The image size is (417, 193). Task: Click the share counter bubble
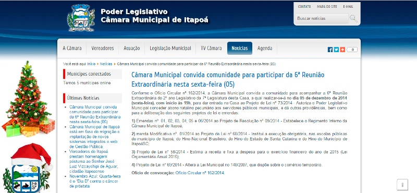pos(352,50)
